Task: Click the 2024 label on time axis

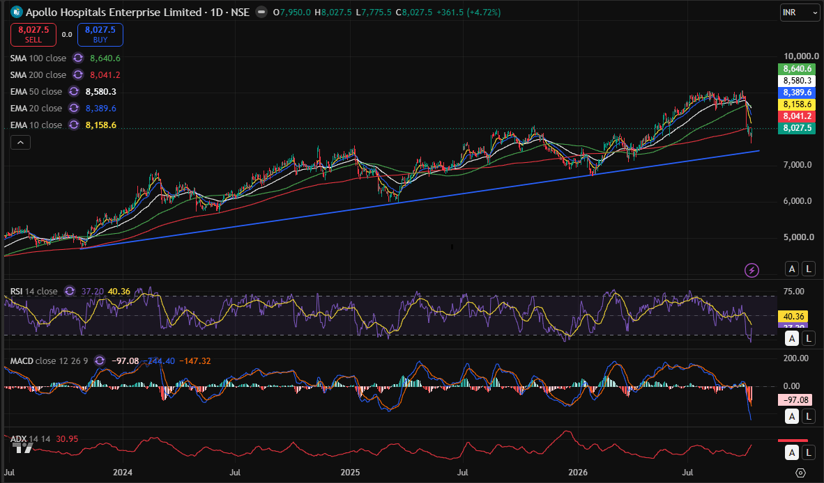Action: click(123, 473)
